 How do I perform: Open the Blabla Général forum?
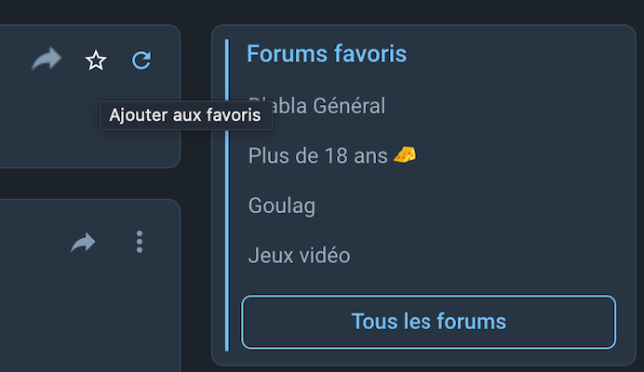[317, 105]
